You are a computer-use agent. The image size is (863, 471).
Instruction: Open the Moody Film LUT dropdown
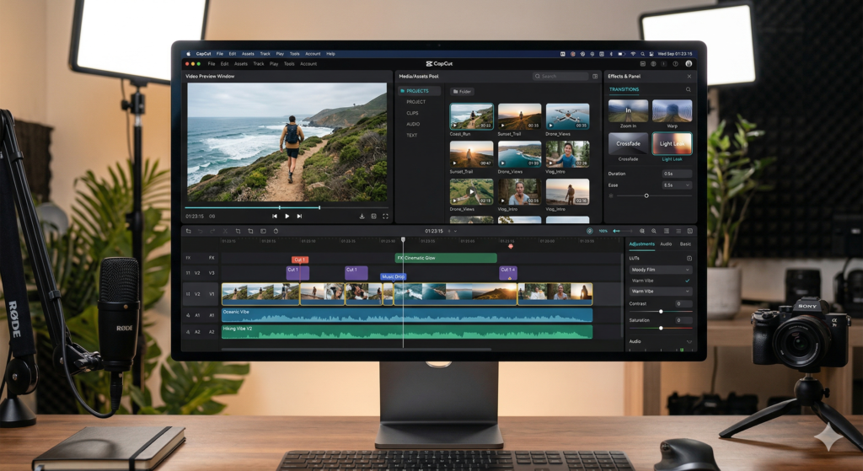click(660, 270)
